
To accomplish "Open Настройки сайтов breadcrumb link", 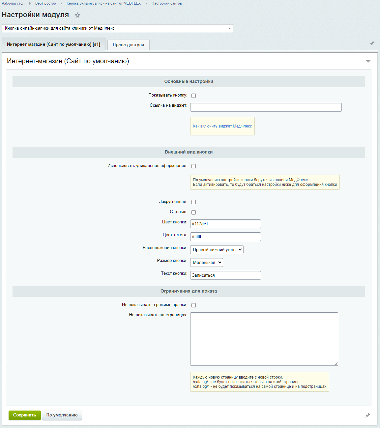I will (167, 3).
